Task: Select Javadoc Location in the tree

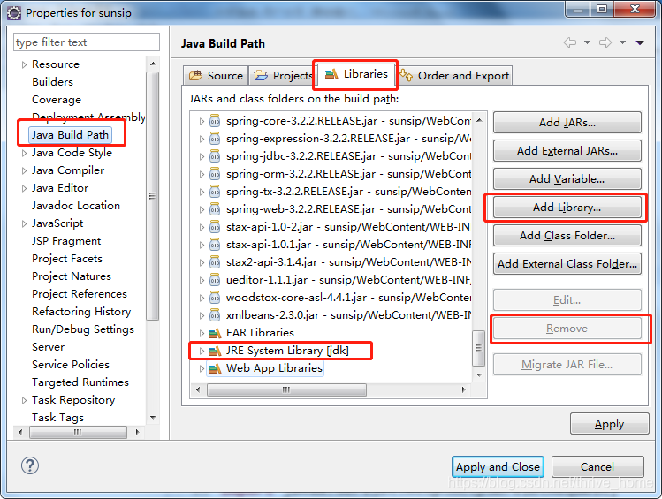Action: (76, 206)
